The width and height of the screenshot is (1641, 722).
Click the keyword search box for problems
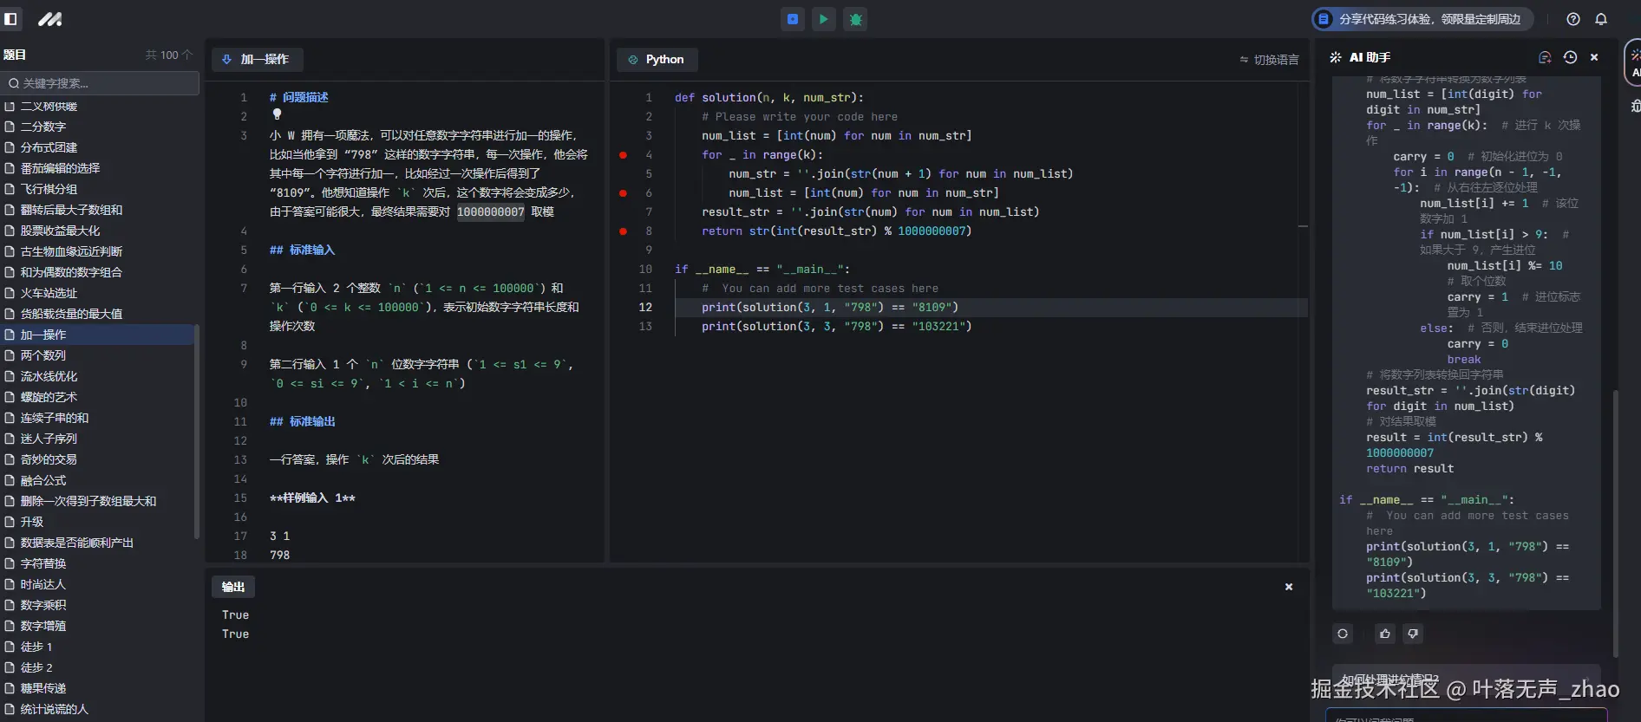point(100,83)
